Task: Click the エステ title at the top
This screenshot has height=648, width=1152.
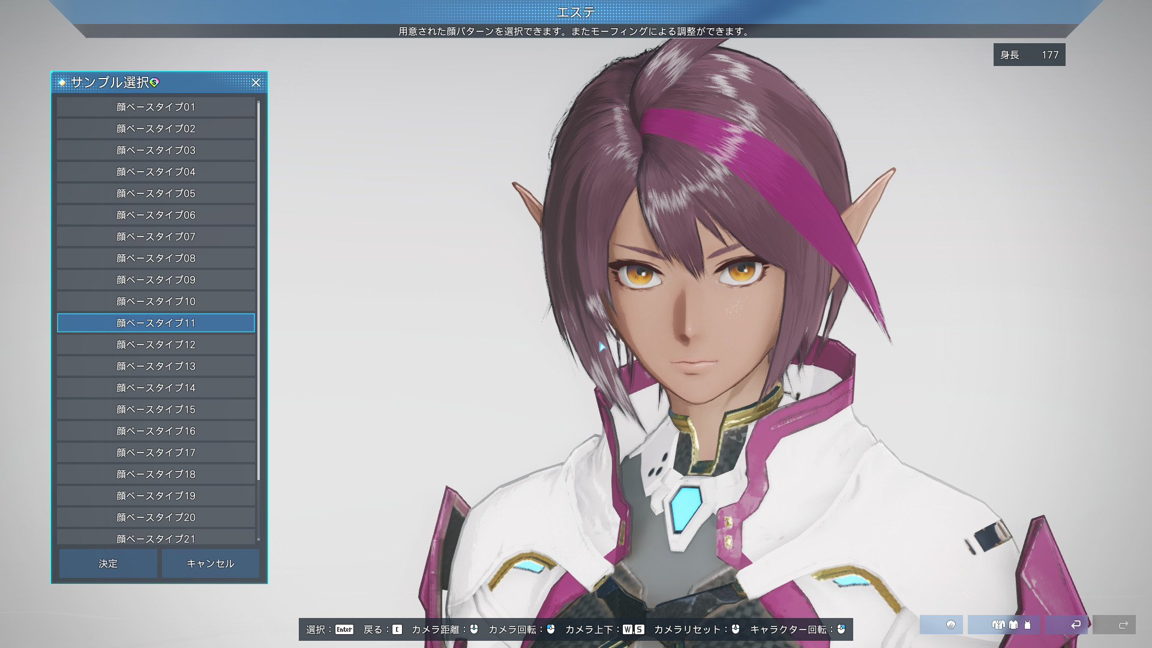Action: click(576, 12)
